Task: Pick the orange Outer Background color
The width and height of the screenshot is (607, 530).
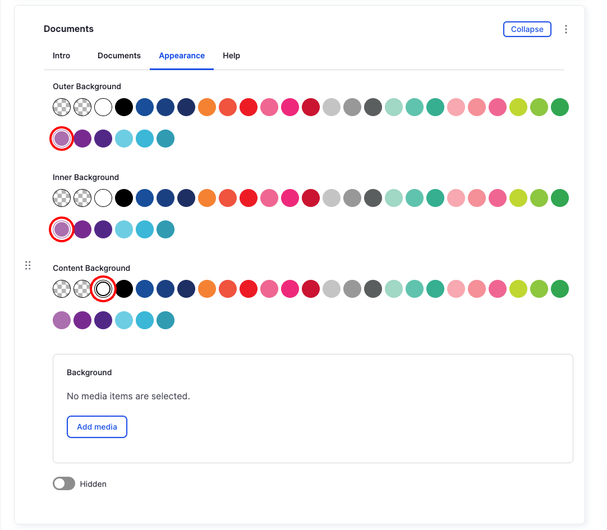Action: coord(207,107)
